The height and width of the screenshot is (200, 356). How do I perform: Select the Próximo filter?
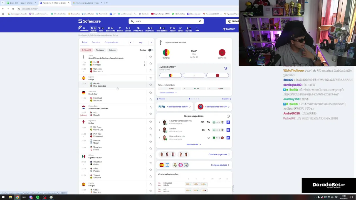coord(112,50)
